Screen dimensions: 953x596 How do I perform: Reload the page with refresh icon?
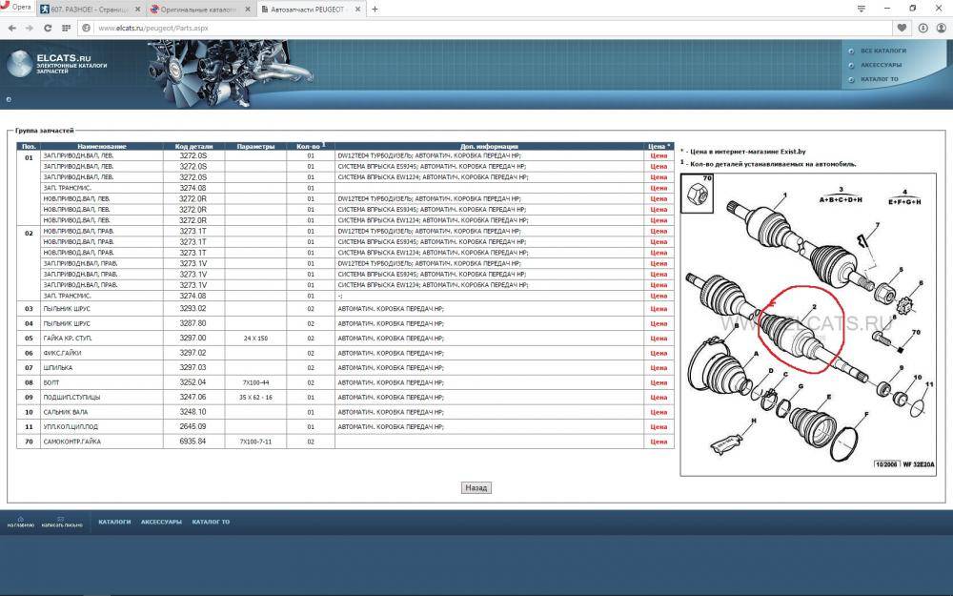(48, 28)
